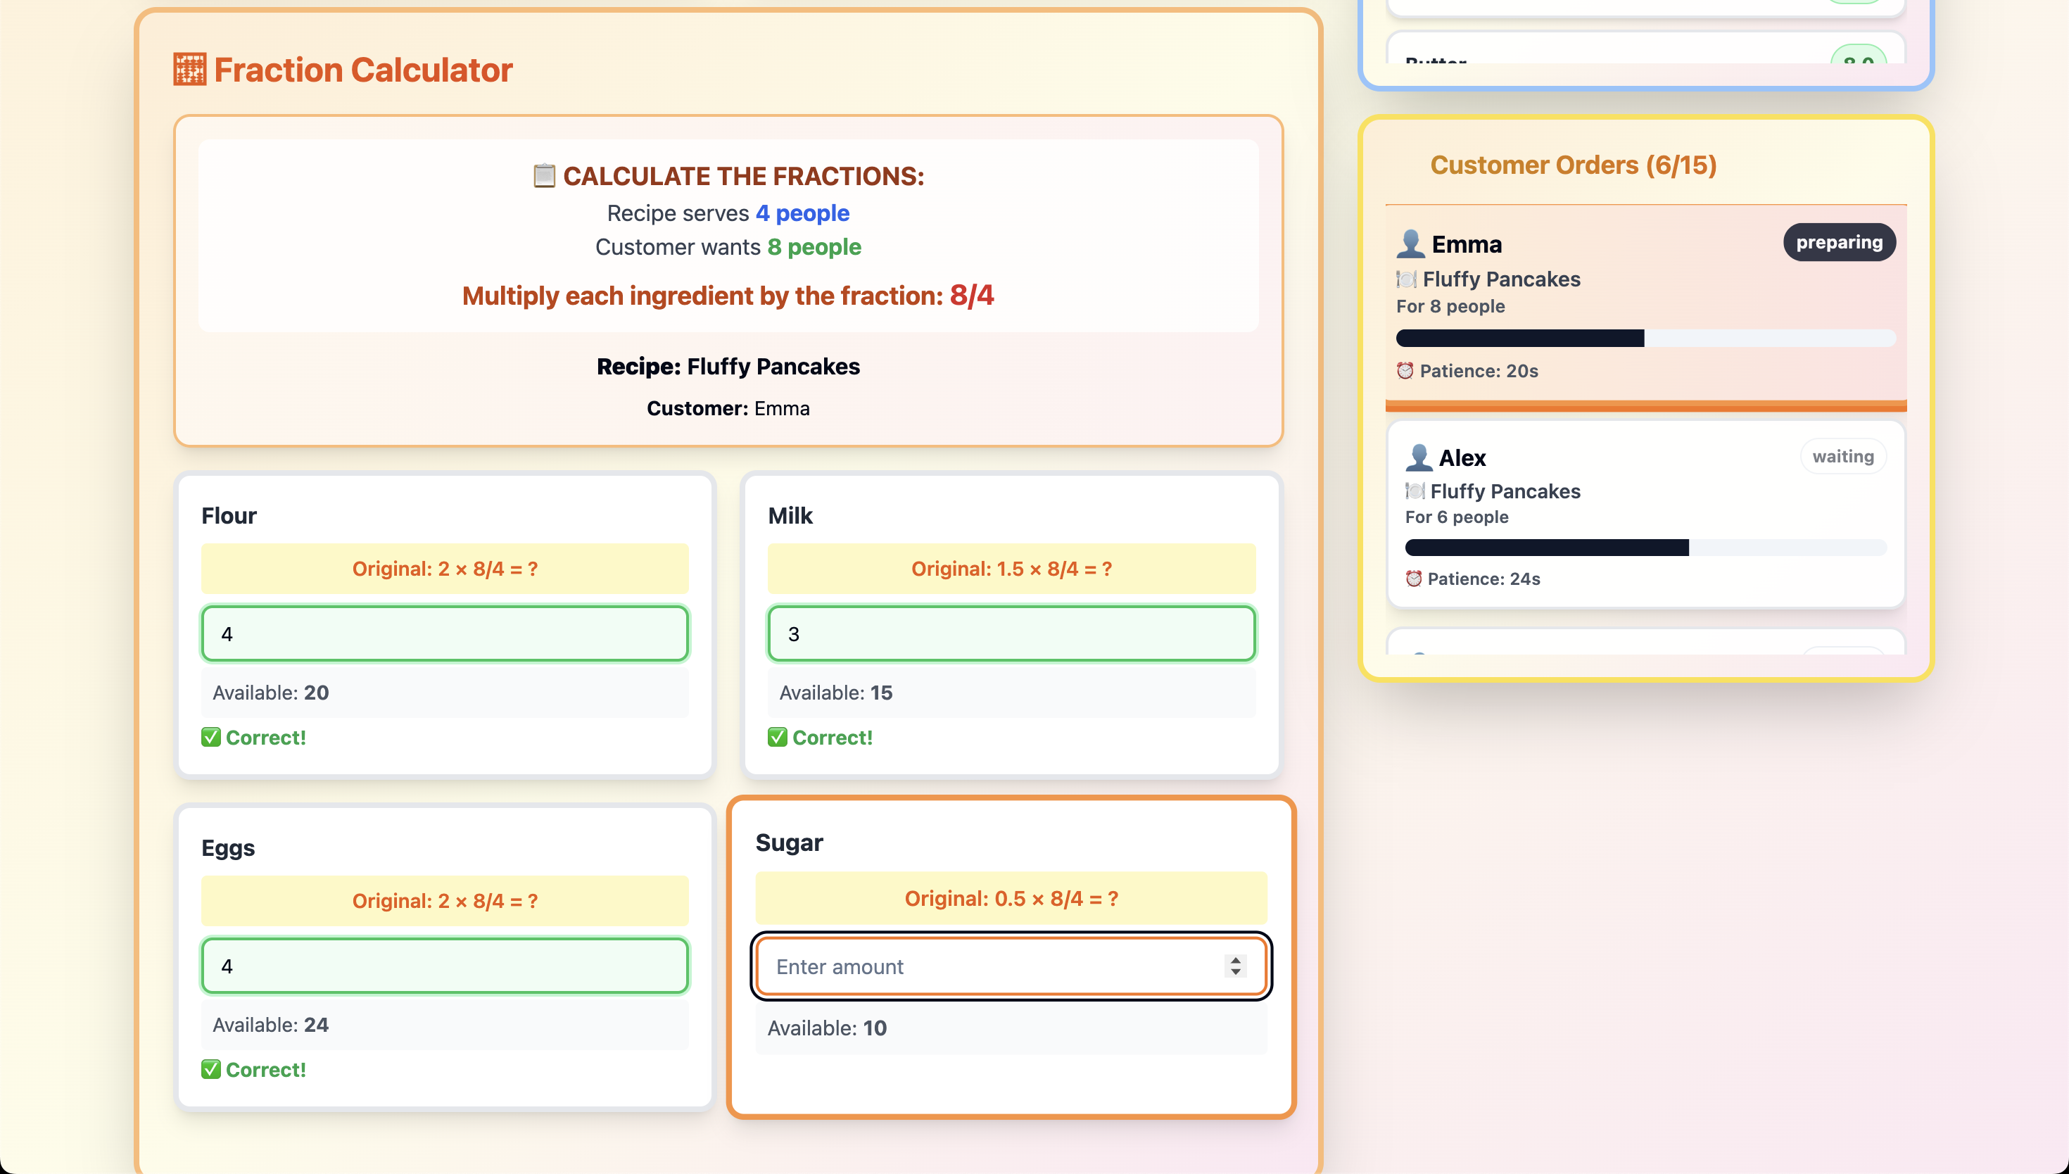
Task: Click Emma's patience progress bar
Action: click(x=1645, y=339)
